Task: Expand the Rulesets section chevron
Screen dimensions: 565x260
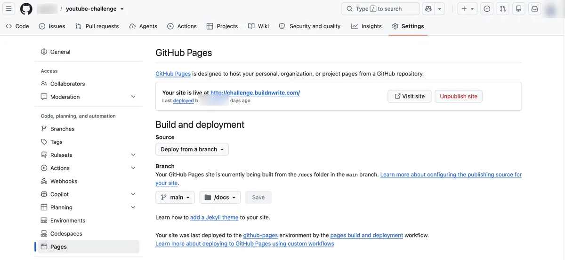Action: click(x=133, y=155)
